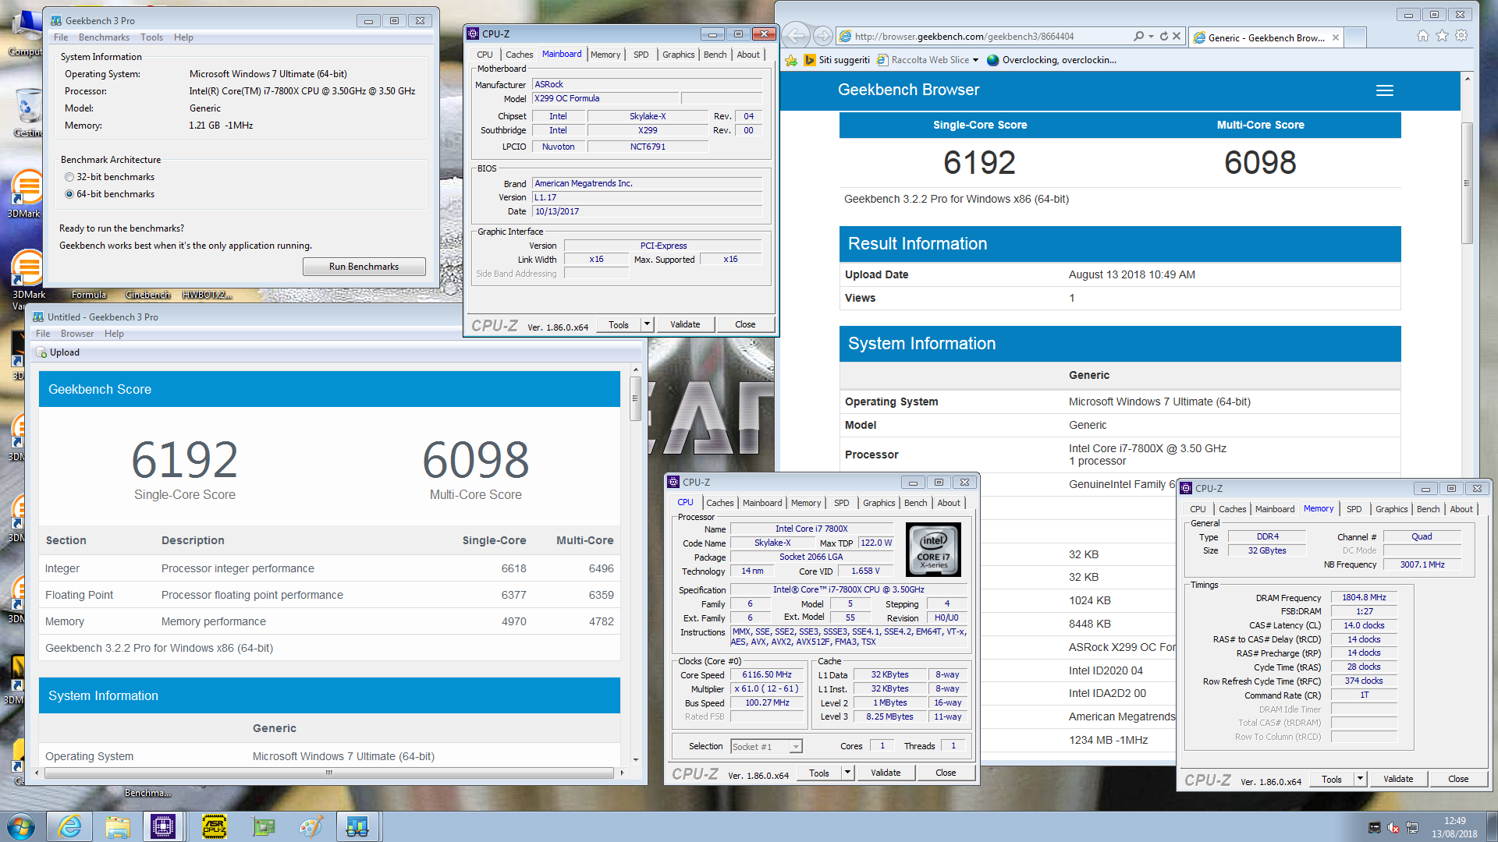Open Graphics tab in Memory CPU-Z window
Image resolution: width=1498 pixels, height=842 pixels.
[x=1391, y=509]
